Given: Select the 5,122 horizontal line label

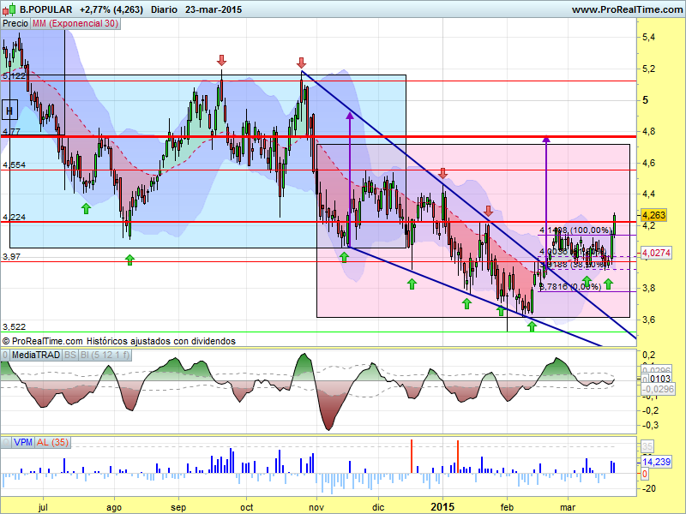Looking at the screenshot, I should (14, 76).
